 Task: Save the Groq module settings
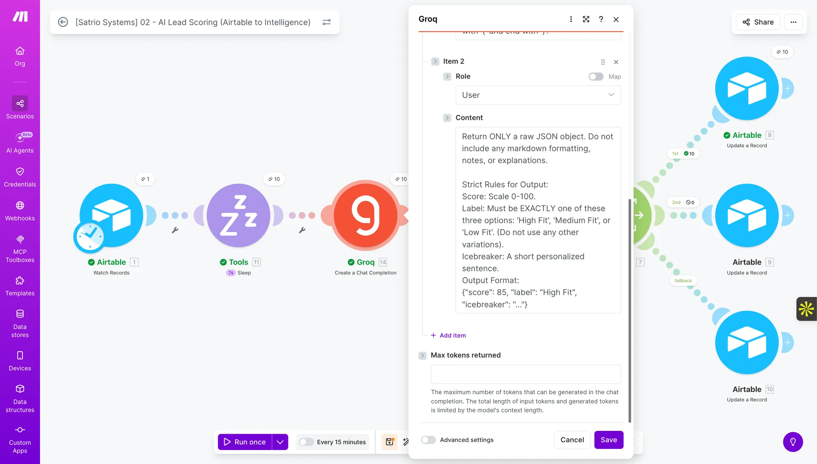pyautogui.click(x=608, y=440)
